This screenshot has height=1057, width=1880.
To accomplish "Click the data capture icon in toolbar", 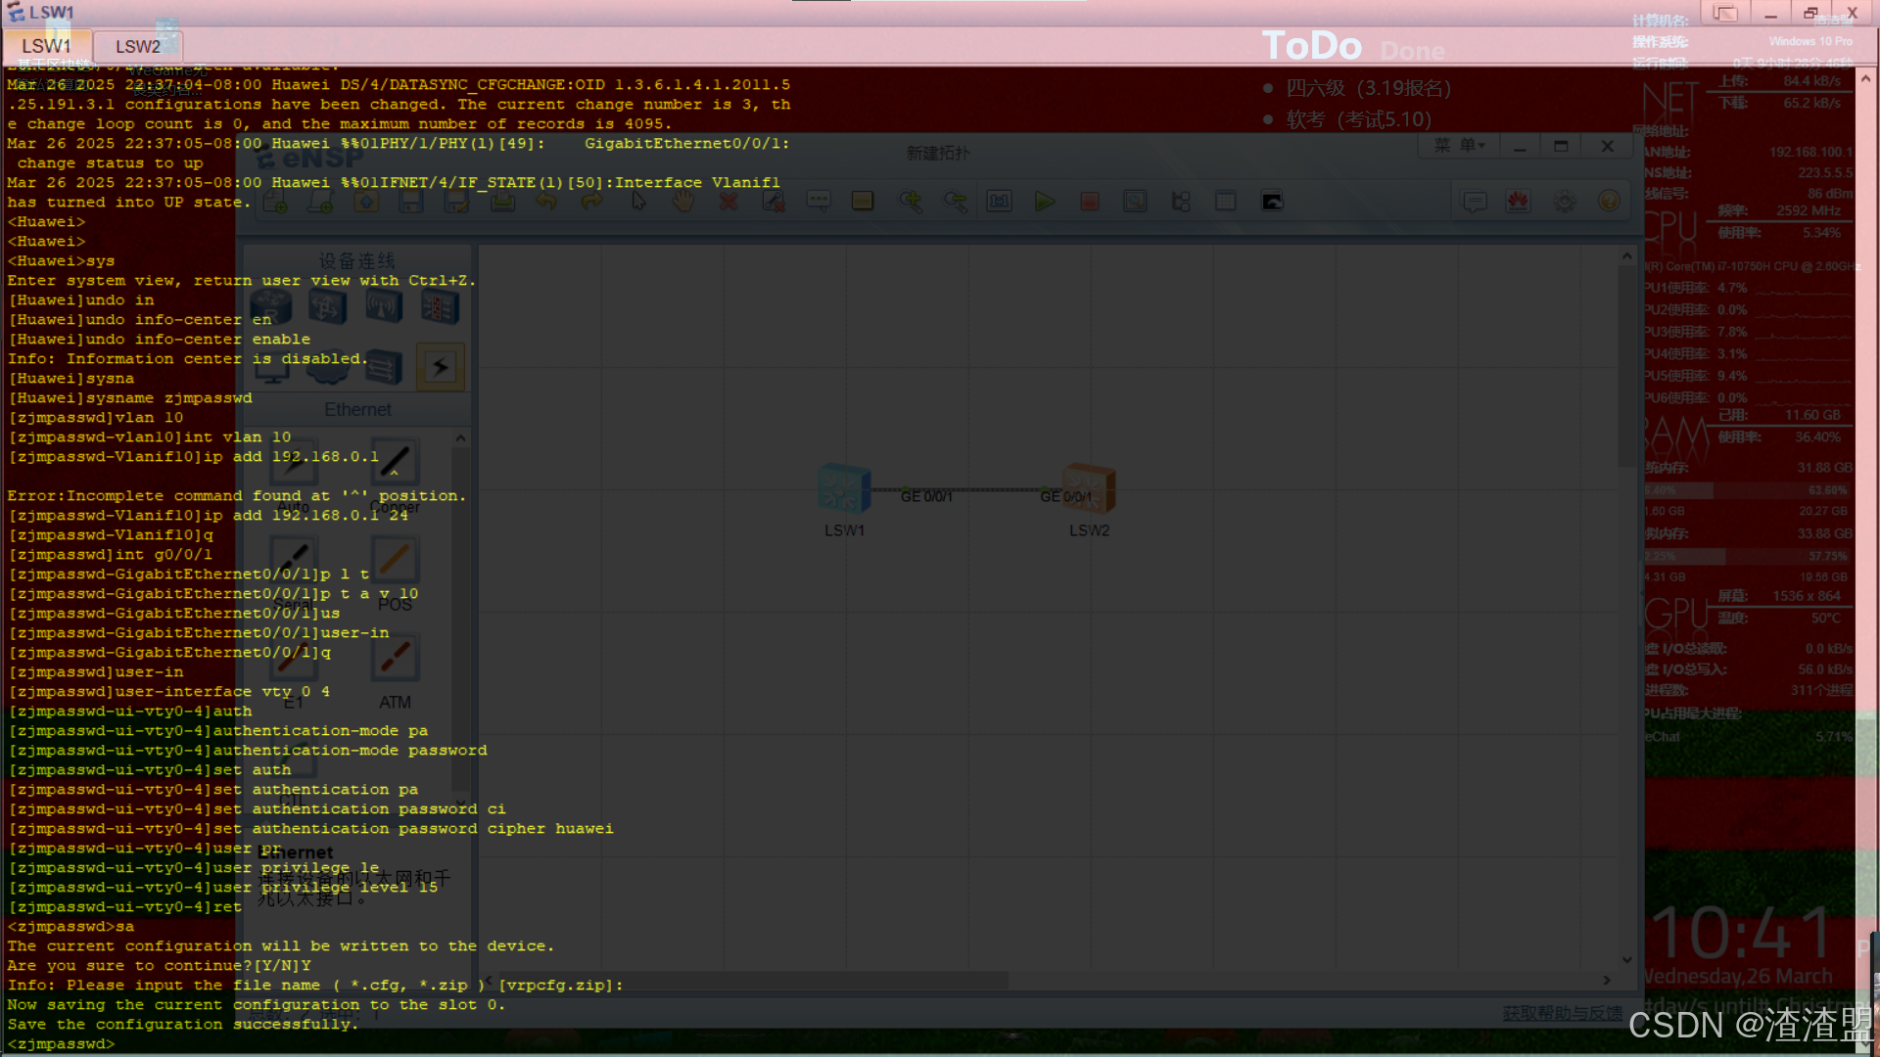I will pos(1135,202).
